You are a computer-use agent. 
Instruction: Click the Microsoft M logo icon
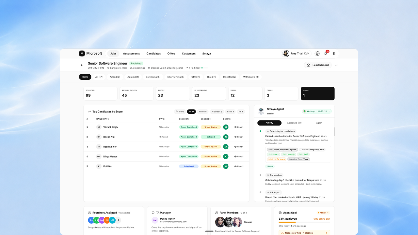coord(82,53)
